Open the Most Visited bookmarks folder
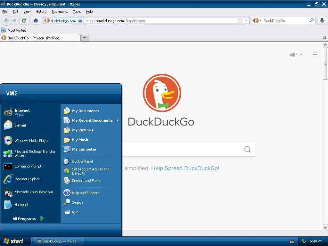 point(14,30)
